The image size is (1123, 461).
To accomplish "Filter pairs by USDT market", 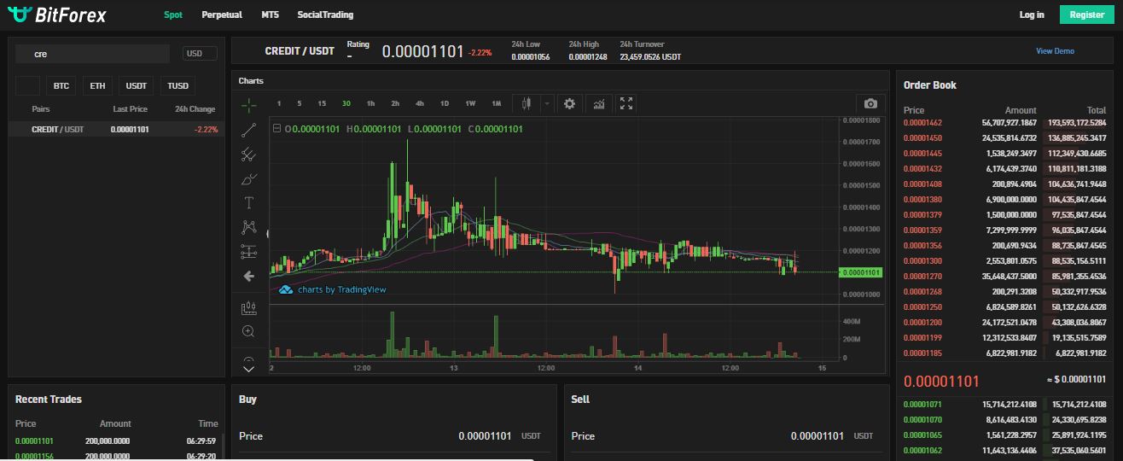I will (x=137, y=85).
